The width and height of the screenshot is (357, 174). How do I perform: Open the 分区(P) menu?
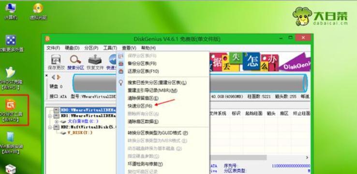coord(91,48)
